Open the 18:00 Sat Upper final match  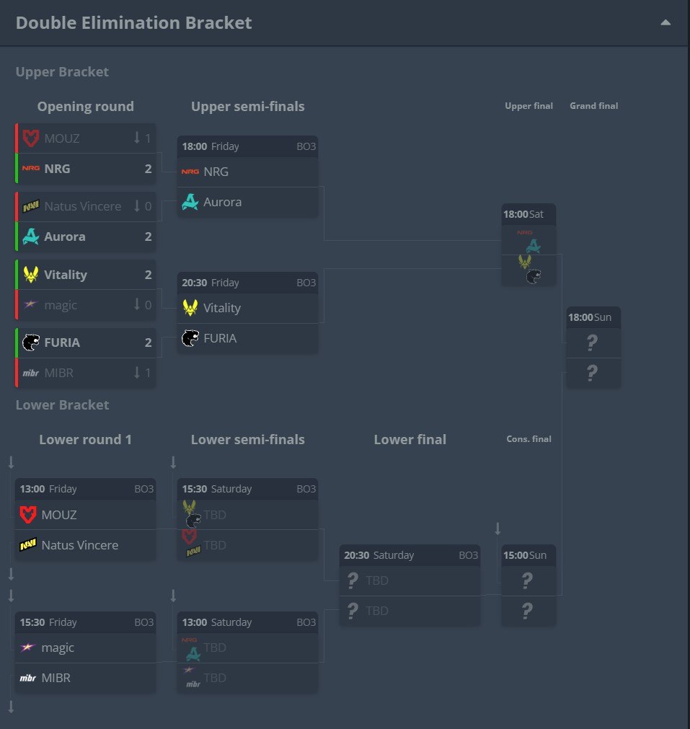(x=528, y=244)
